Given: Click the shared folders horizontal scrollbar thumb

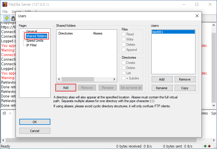Looking at the screenshot, I should [78, 79].
